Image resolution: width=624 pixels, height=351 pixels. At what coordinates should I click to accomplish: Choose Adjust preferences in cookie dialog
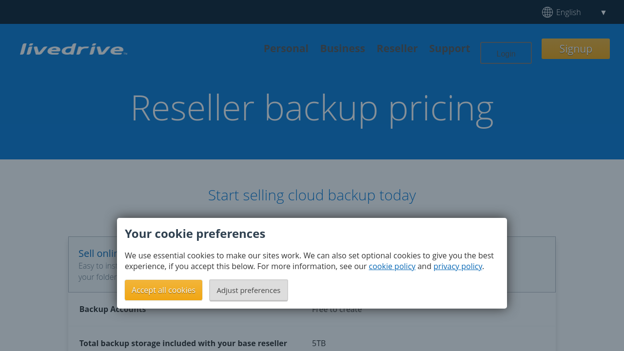tap(249, 290)
